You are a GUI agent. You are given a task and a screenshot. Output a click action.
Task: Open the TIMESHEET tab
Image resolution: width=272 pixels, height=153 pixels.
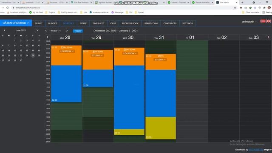point(98,23)
